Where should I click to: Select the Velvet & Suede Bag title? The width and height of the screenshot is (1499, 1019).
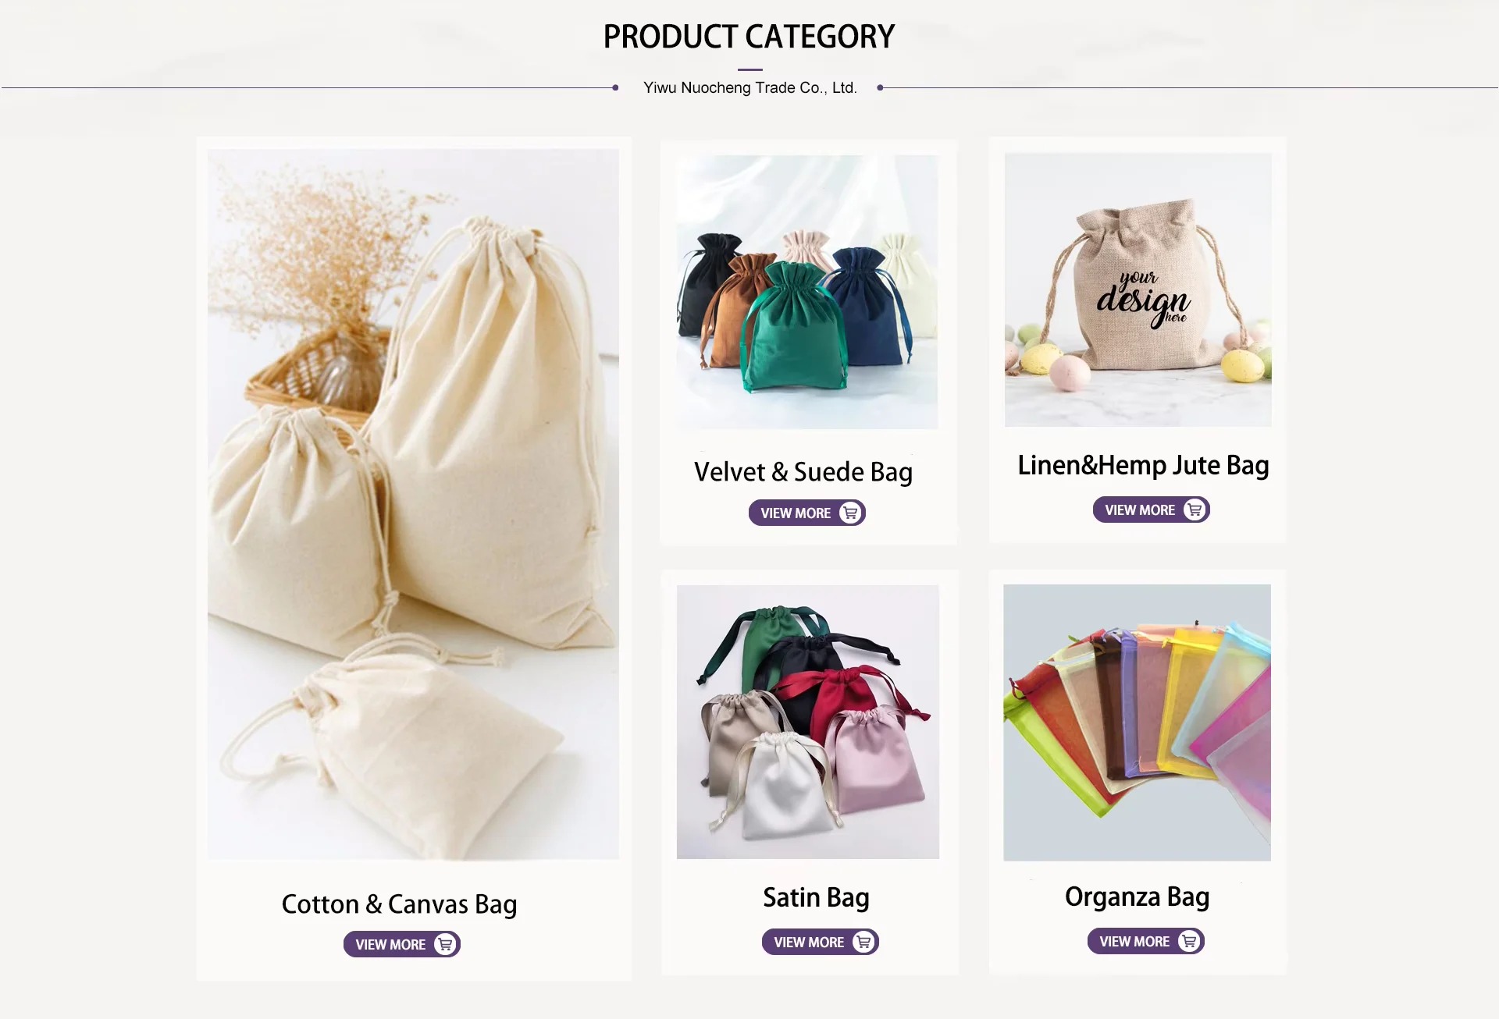tap(803, 472)
